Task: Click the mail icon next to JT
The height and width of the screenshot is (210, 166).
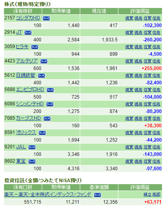Action: 28,33
